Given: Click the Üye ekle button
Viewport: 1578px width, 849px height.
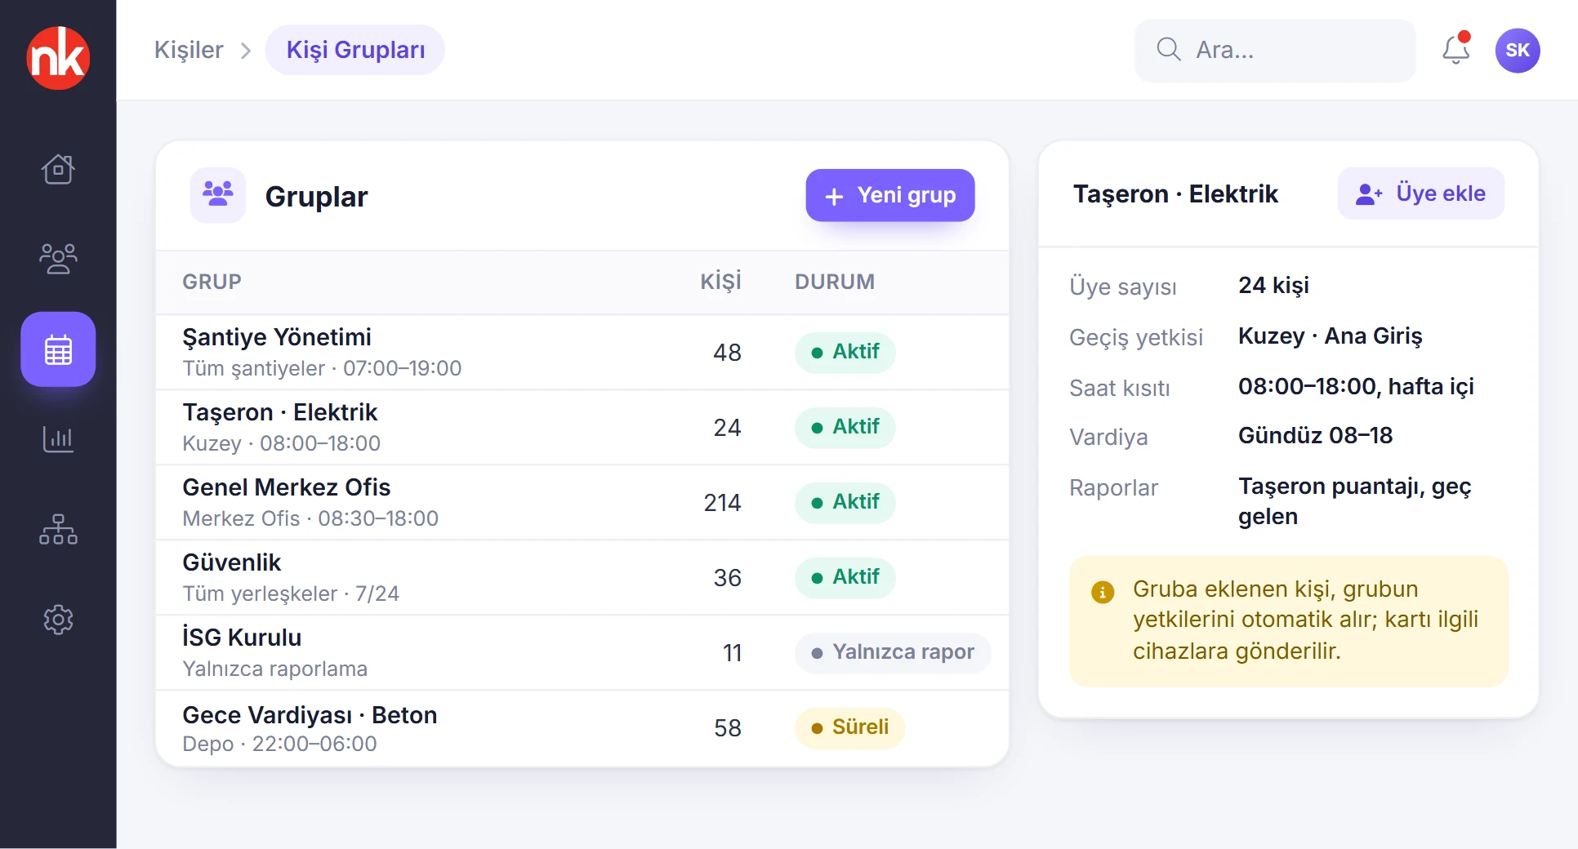Looking at the screenshot, I should pos(1420,193).
